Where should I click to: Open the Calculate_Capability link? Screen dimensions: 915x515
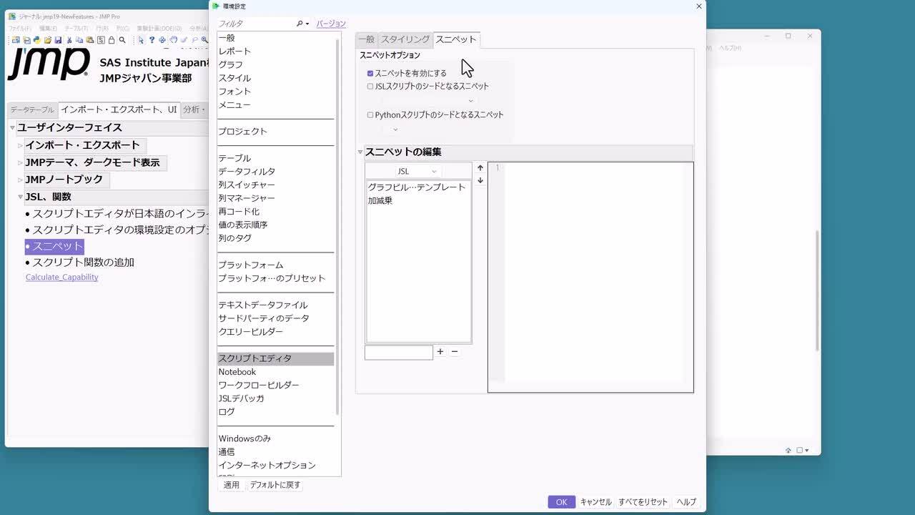(x=61, y=278)
